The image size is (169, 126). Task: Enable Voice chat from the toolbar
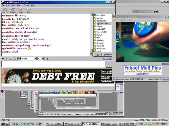(x=21, y=10)
